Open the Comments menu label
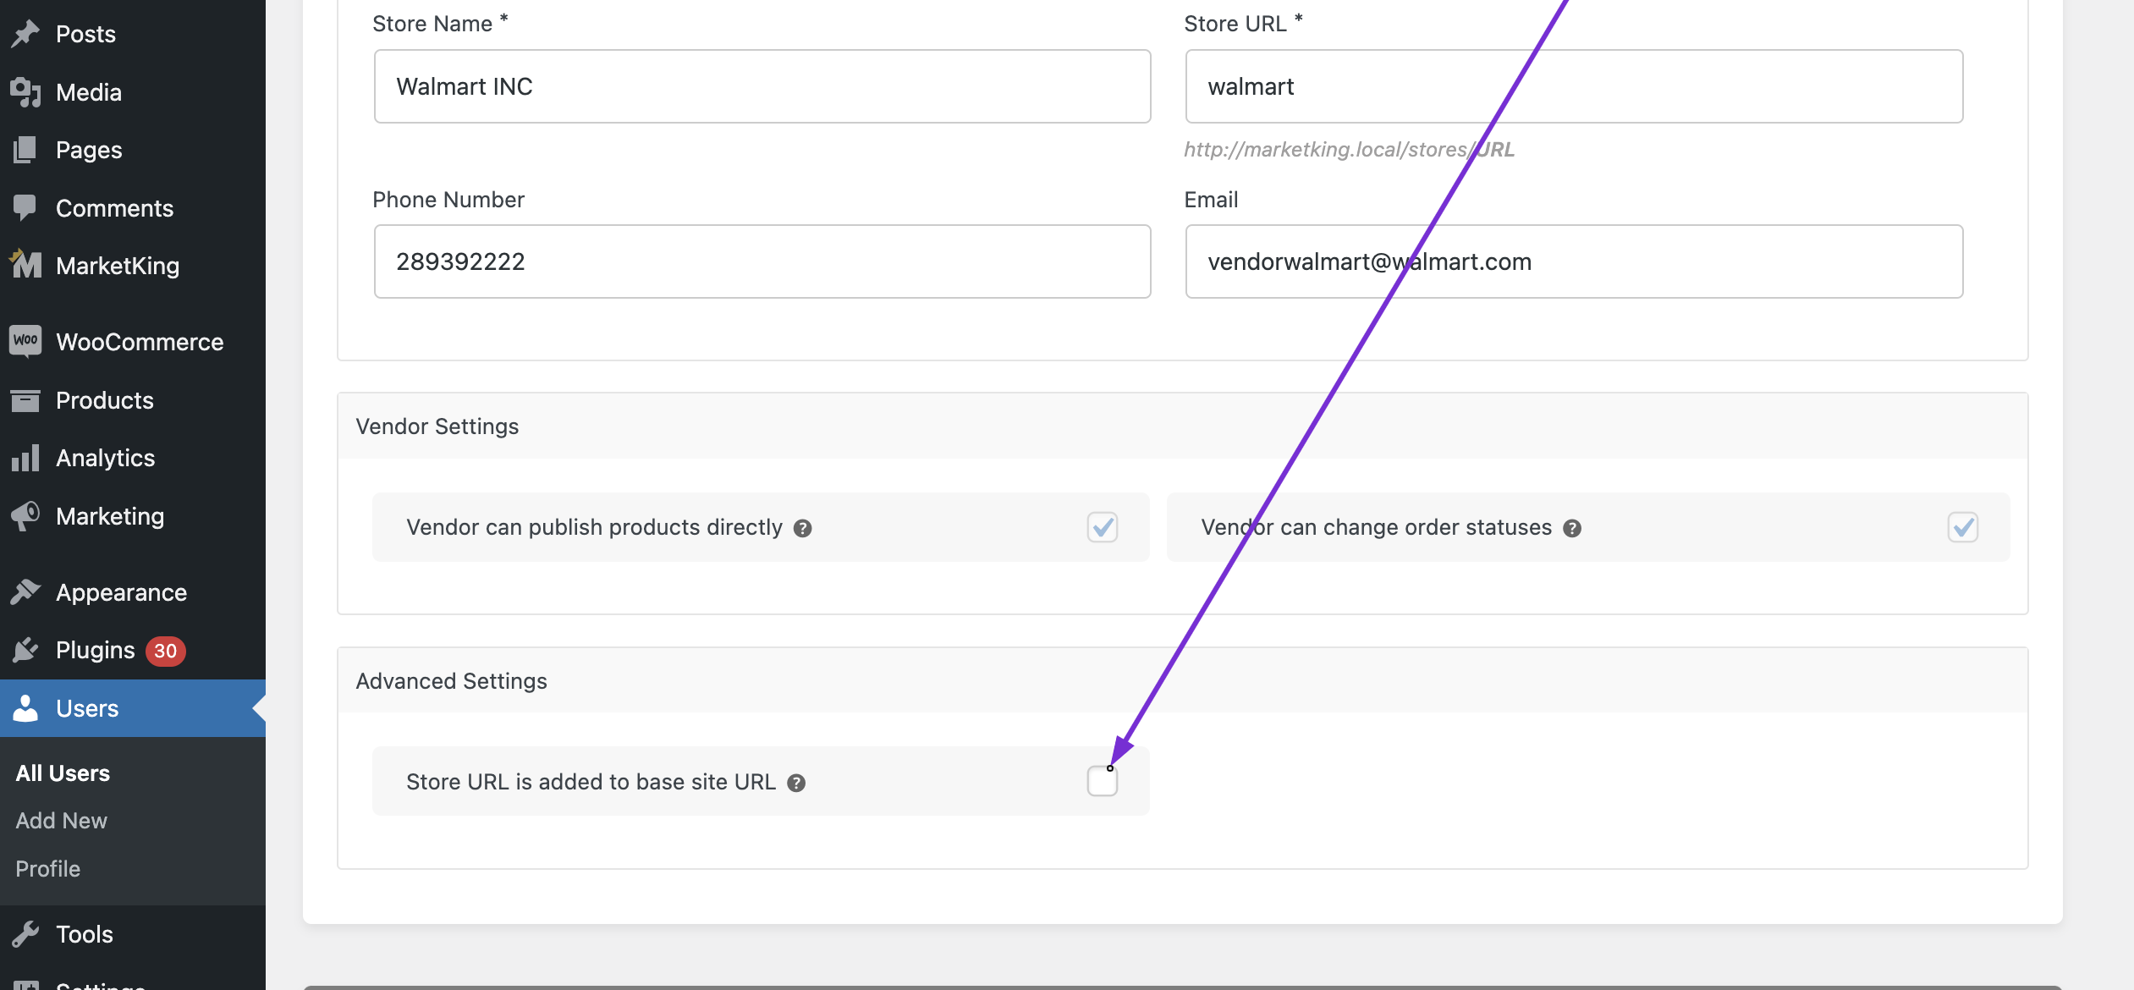This screenshot has width=2134, height=990. [x=114, y=208]
